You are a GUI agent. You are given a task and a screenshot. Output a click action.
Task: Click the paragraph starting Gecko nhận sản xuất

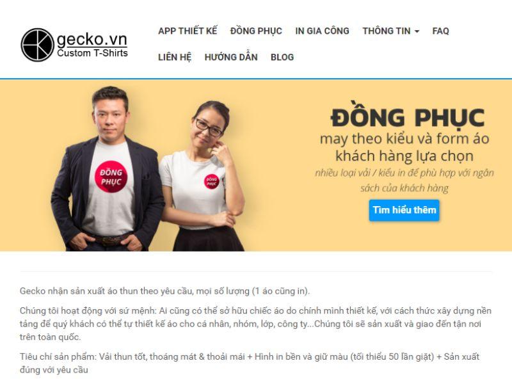[x=164, y=291]
